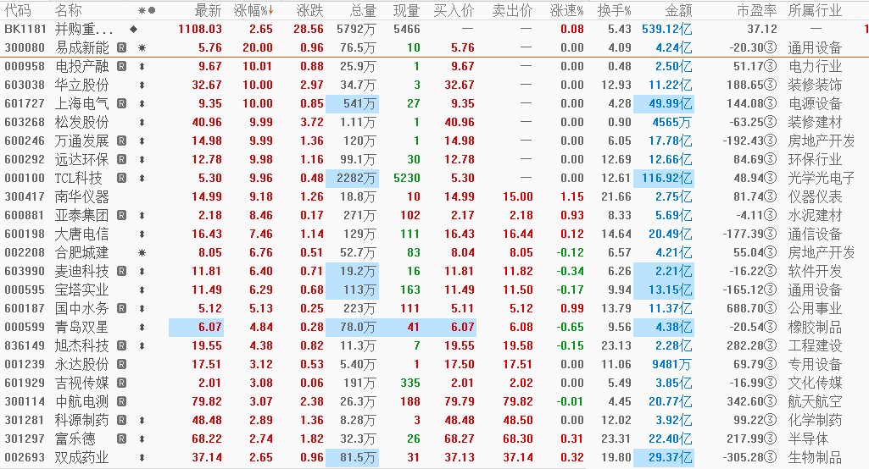
Task: Click the turnover value 23.31
Action: (616, 439)
